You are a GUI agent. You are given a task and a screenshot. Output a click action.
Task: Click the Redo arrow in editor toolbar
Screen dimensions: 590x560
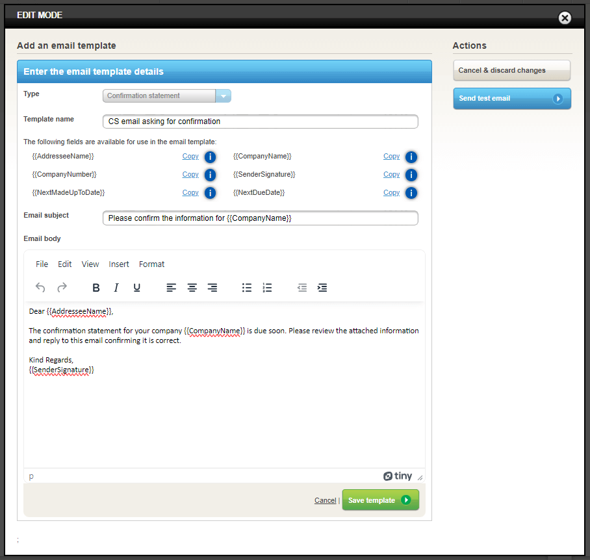coord(62,288)
